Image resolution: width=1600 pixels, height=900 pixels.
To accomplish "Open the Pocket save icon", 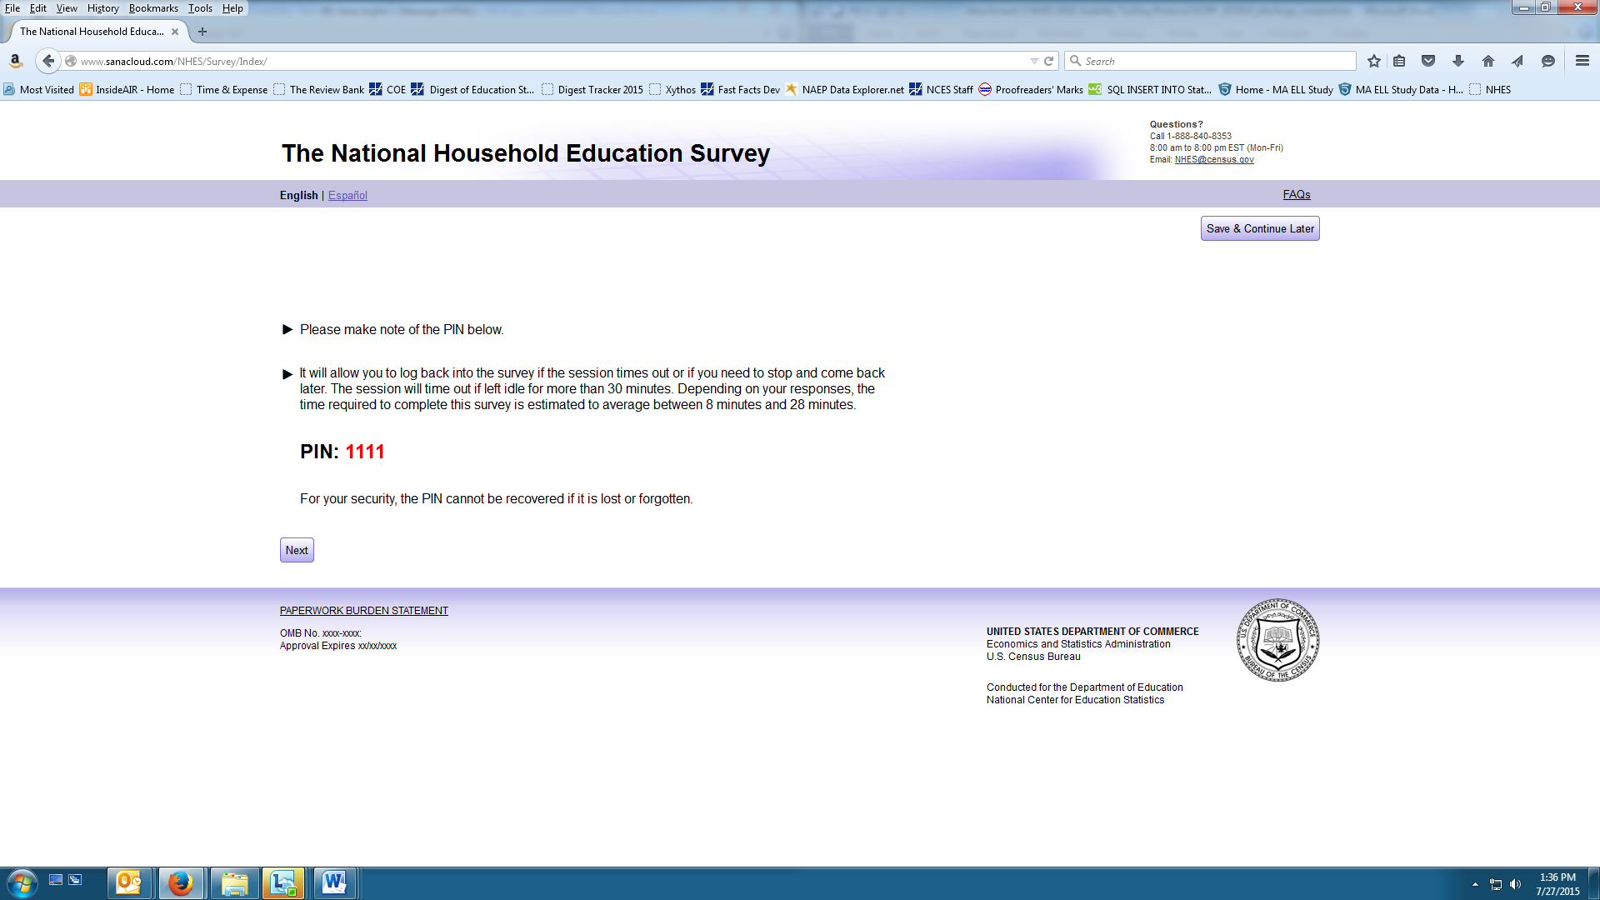I will point(1428,61).
